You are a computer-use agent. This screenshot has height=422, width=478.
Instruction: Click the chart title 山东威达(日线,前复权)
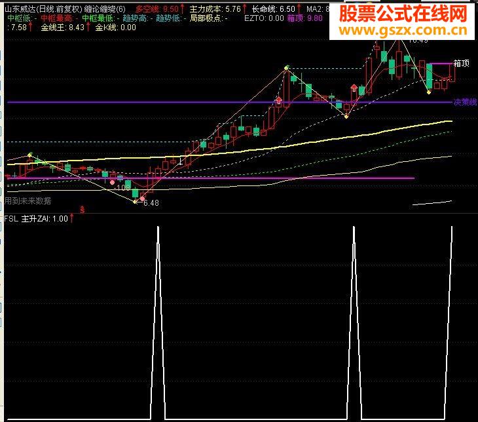point(43,9)
